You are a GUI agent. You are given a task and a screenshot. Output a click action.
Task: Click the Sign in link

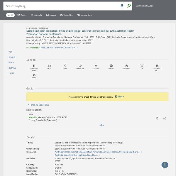120,97
